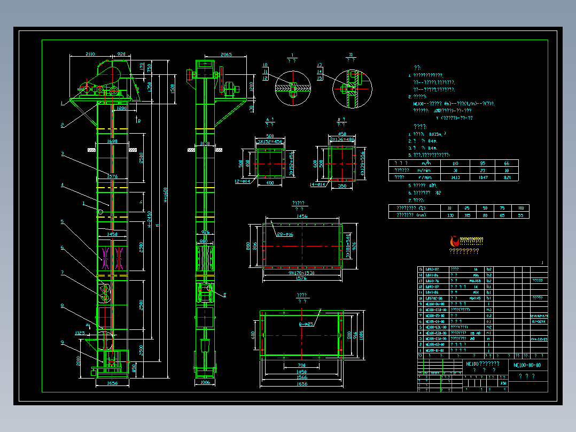Viewport: 576px width, 432px height.
Task: Click the H+1600 vertical dimension text
Action: (165, 195)
